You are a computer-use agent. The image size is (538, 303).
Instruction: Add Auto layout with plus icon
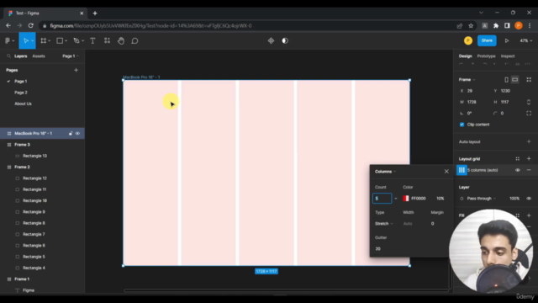[529, 141]
